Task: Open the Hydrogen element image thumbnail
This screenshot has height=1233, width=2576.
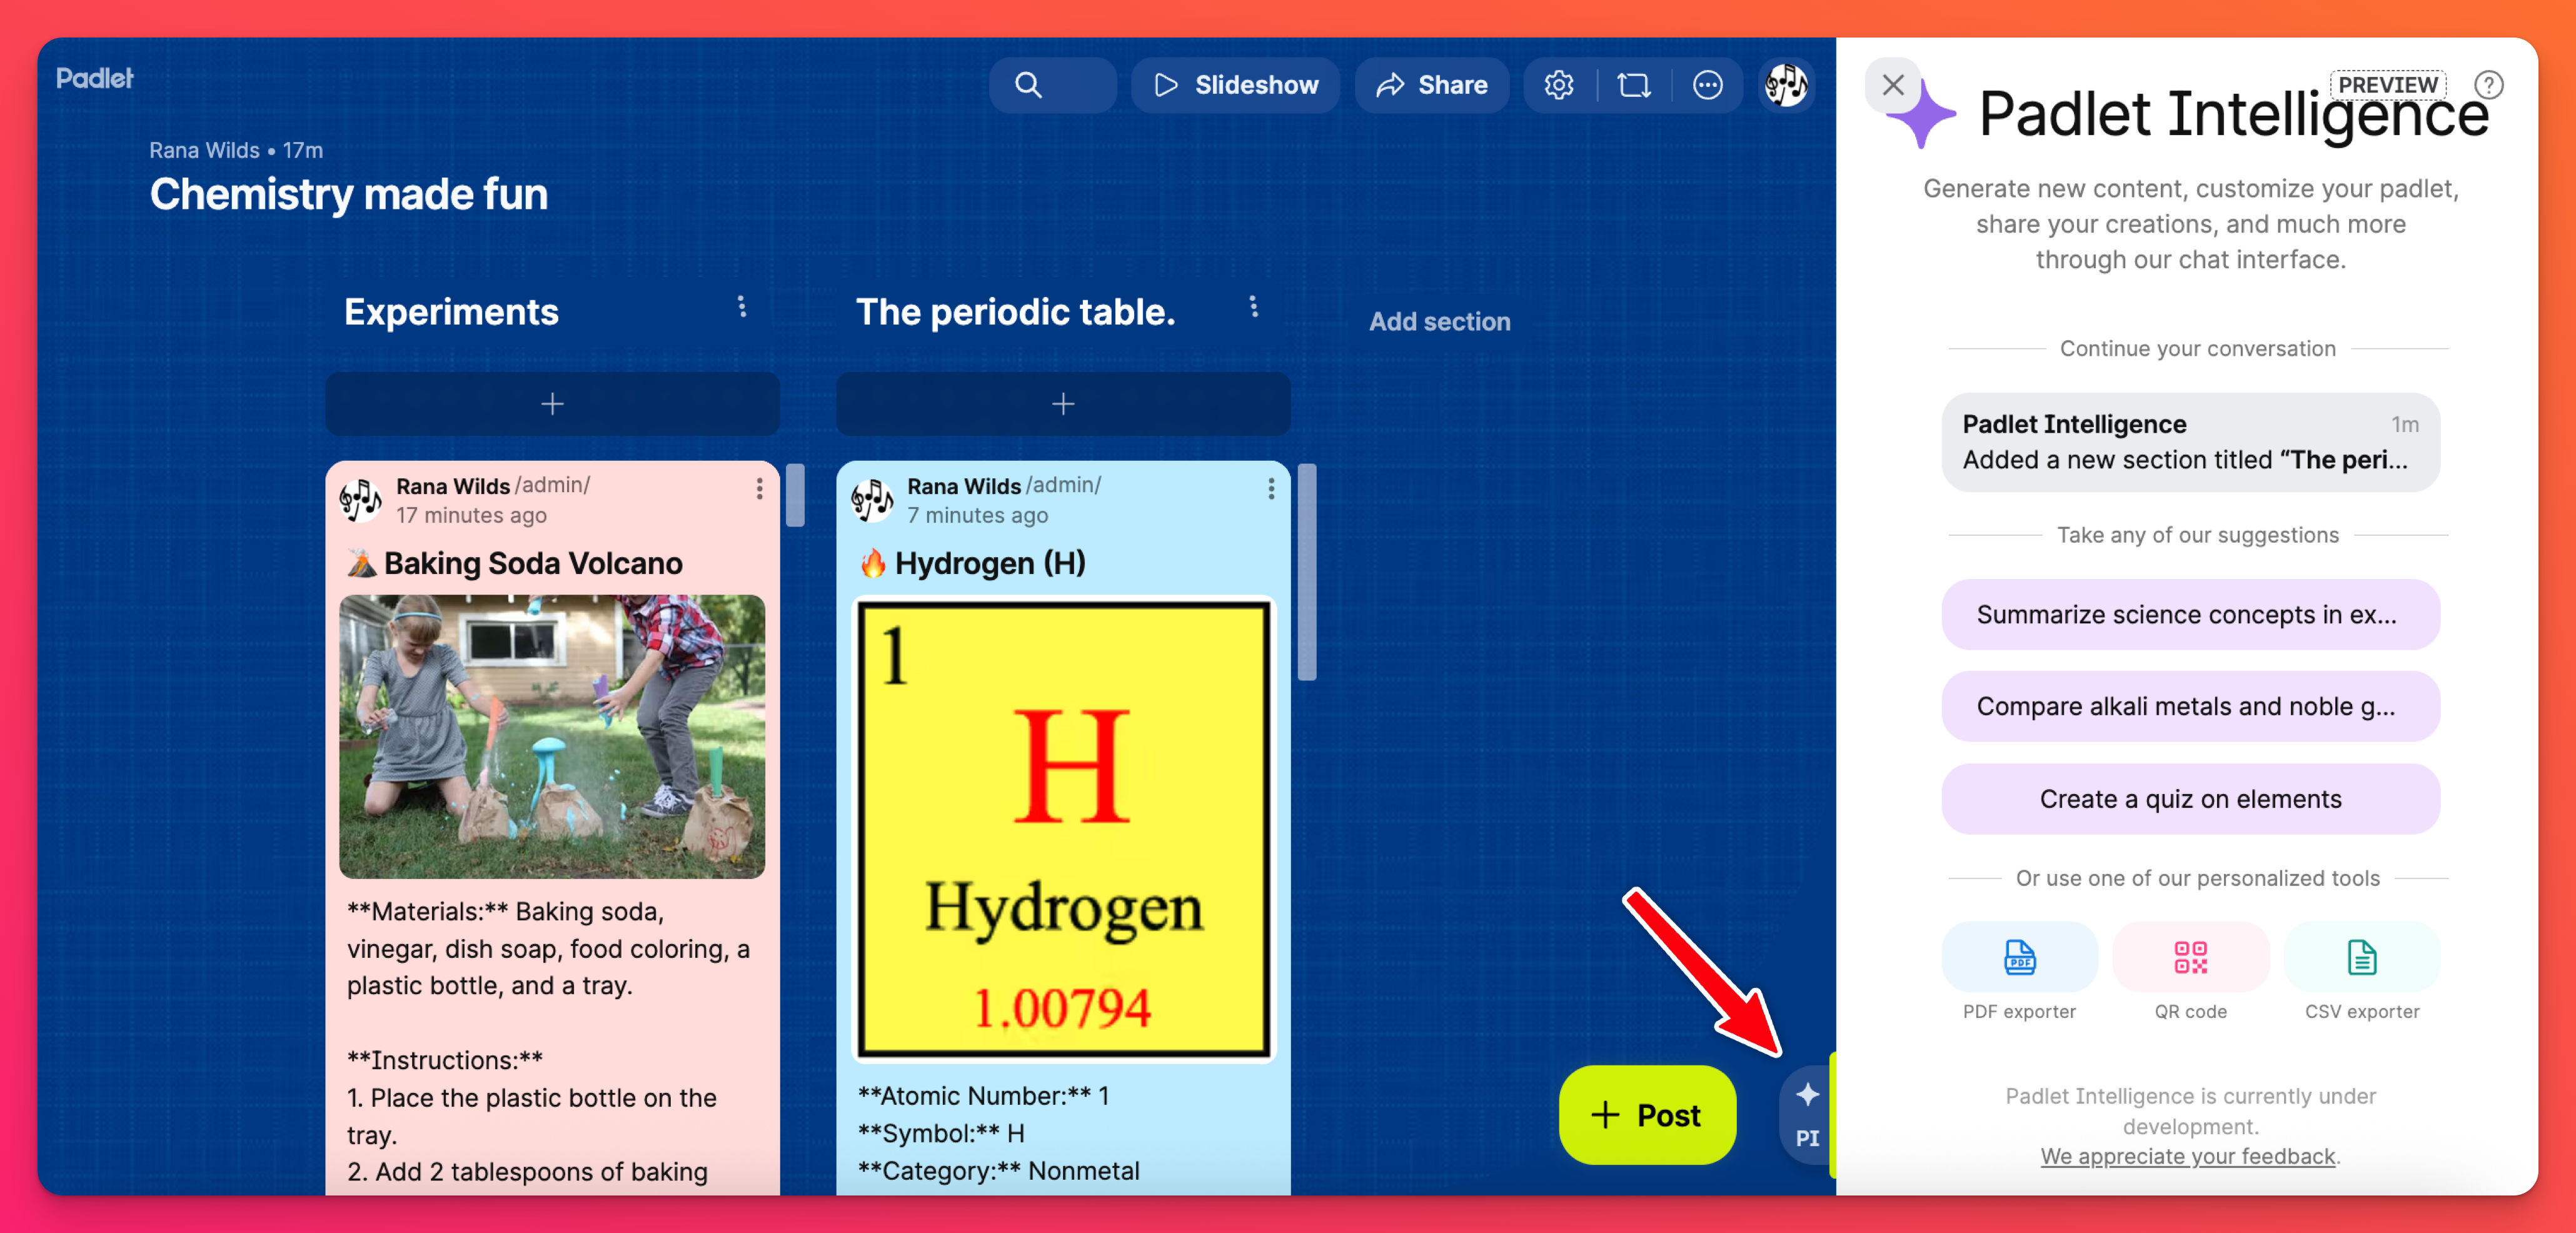Action: (x=1063, y=828)
